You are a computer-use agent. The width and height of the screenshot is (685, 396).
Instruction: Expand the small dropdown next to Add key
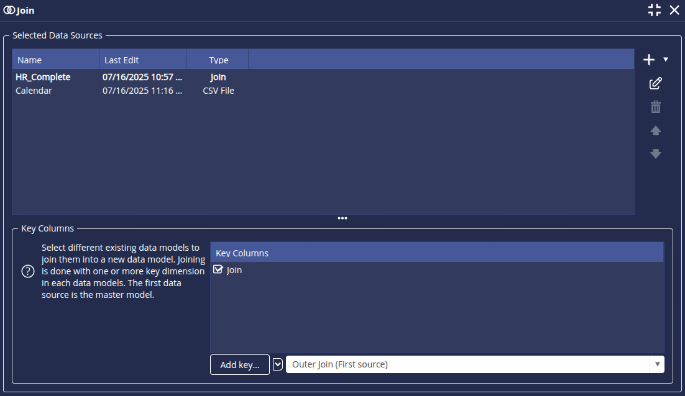pos(278,364)
